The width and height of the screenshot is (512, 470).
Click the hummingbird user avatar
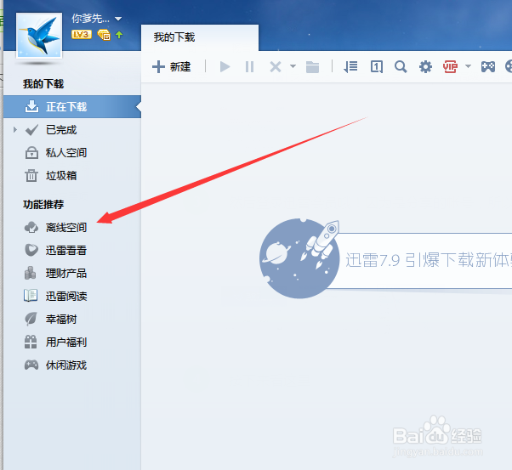tap(39, 36)
